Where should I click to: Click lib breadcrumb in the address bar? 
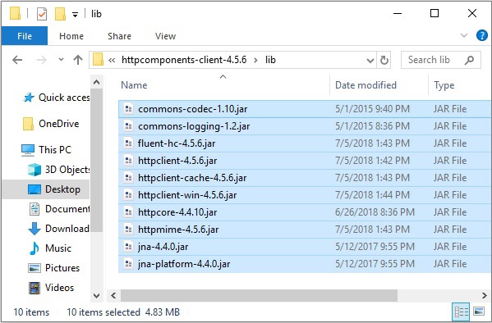[x=270, y=60]
